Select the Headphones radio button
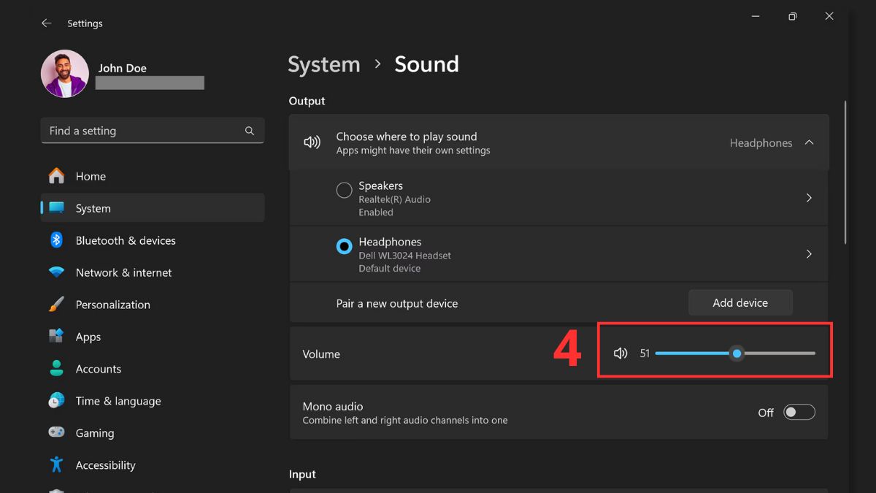Viewport: 876px width, 493px height. [344, 247]
